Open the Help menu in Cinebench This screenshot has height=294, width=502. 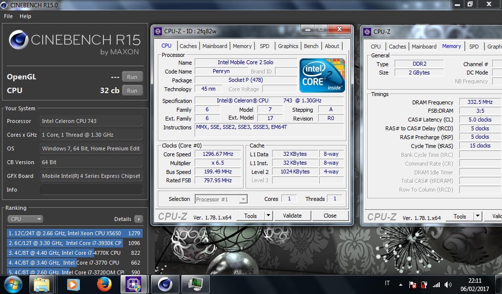pyautogui.click(x=25, y=16)
